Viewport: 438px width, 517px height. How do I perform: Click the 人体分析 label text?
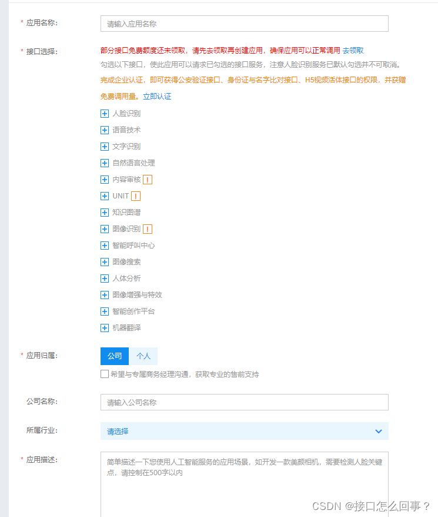[126, 279]
